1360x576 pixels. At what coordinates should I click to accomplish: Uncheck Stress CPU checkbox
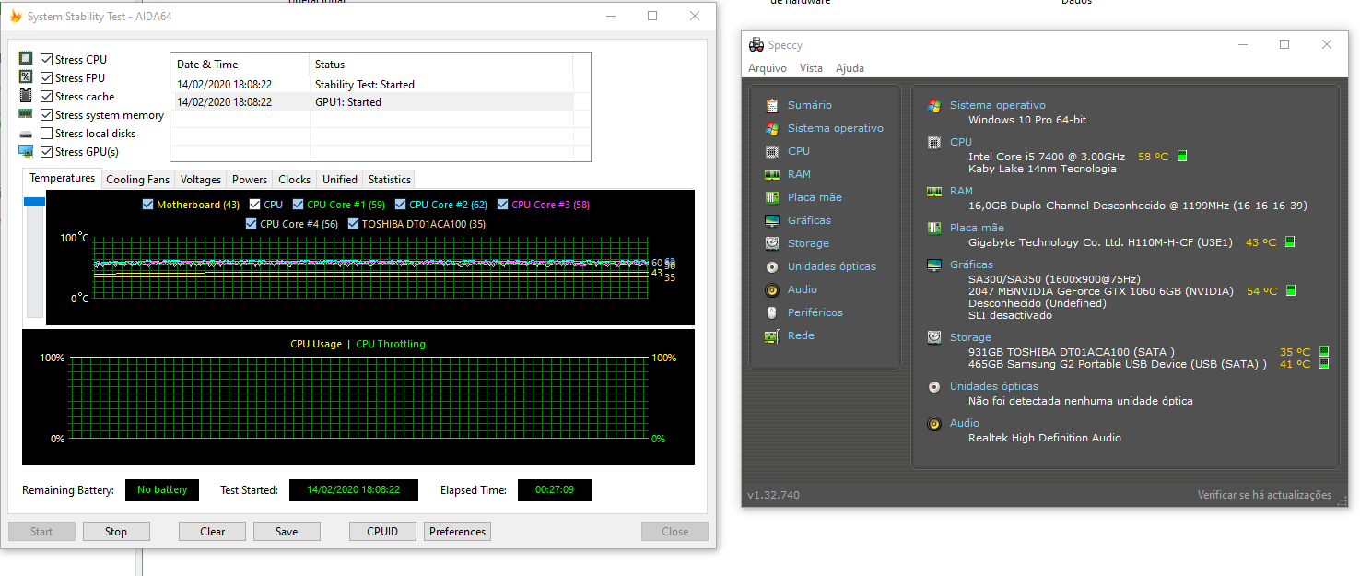pyautogui.click(x=47, y=59)
